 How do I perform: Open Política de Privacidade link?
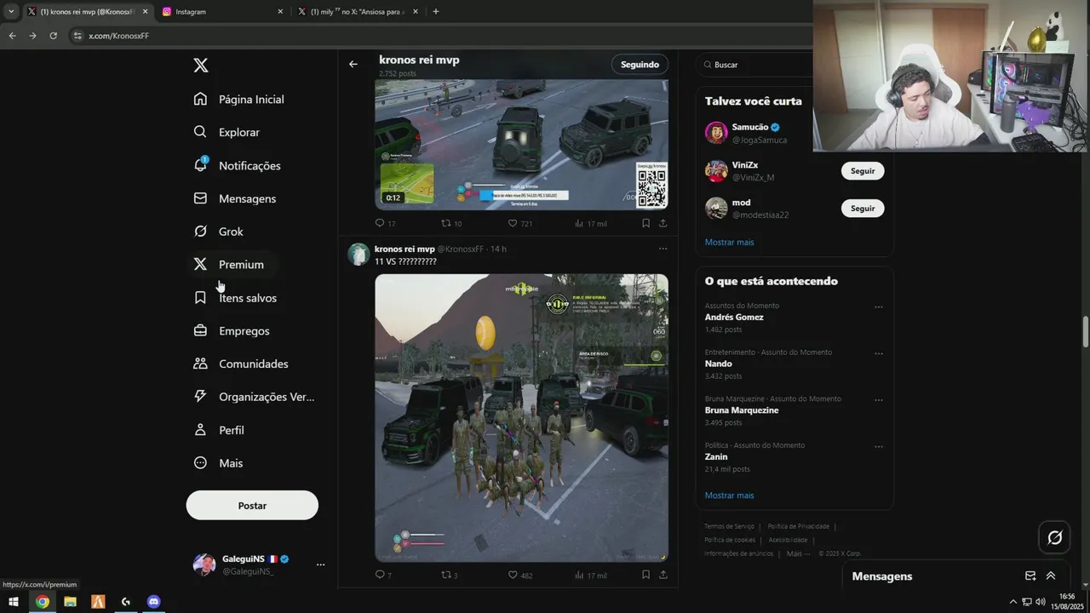point(798,526)
